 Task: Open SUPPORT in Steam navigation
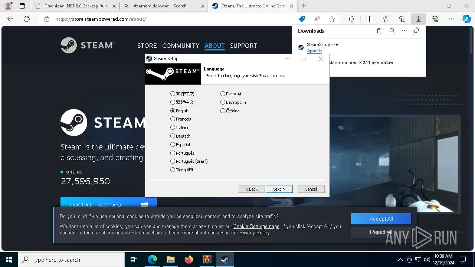point(243,46)
